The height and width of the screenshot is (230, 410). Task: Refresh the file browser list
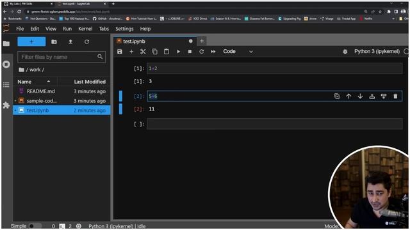(x=86, y=42)
